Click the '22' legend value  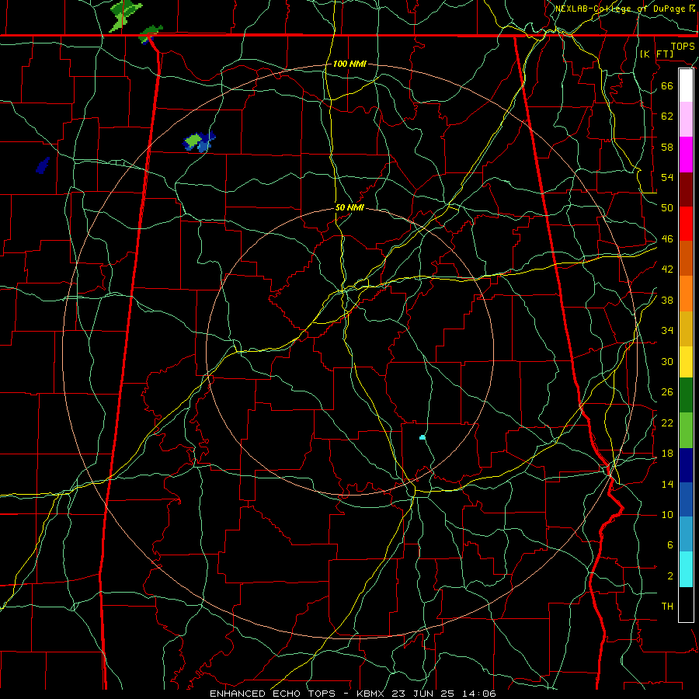[667, 423]
